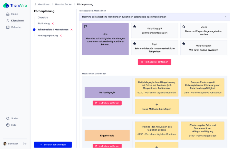Open the Kontingentplanung step
The height and width of the screenshot is (149, 234).
click(x=47, y=36)
